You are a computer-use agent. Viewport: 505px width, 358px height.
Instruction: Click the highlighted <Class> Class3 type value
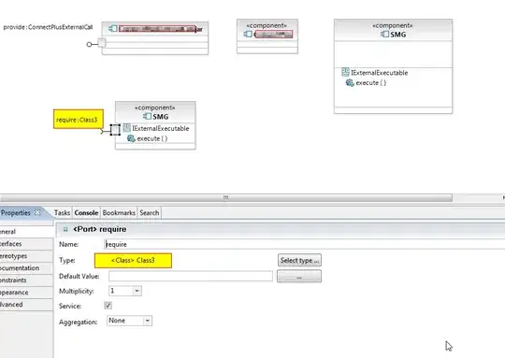(133, 261)
